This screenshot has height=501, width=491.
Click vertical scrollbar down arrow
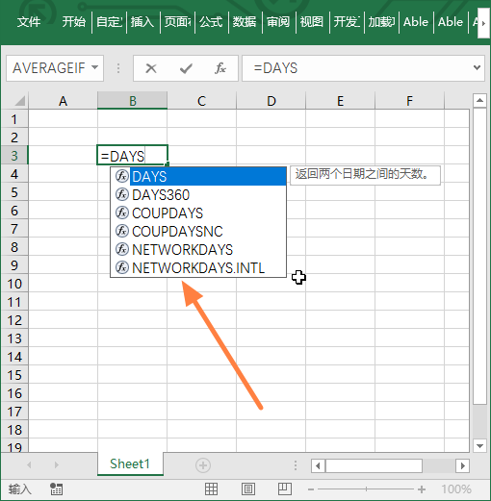(479, 446)
